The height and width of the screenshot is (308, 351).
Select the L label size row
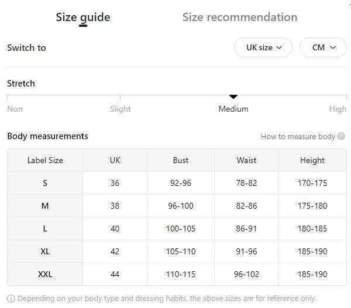[x=45, y=229]
